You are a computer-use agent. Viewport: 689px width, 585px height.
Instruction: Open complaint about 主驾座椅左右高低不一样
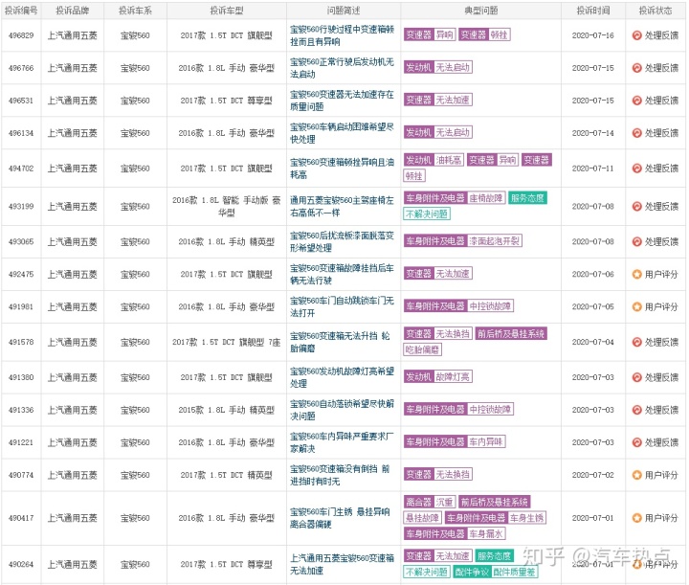(x=342, y=207)
